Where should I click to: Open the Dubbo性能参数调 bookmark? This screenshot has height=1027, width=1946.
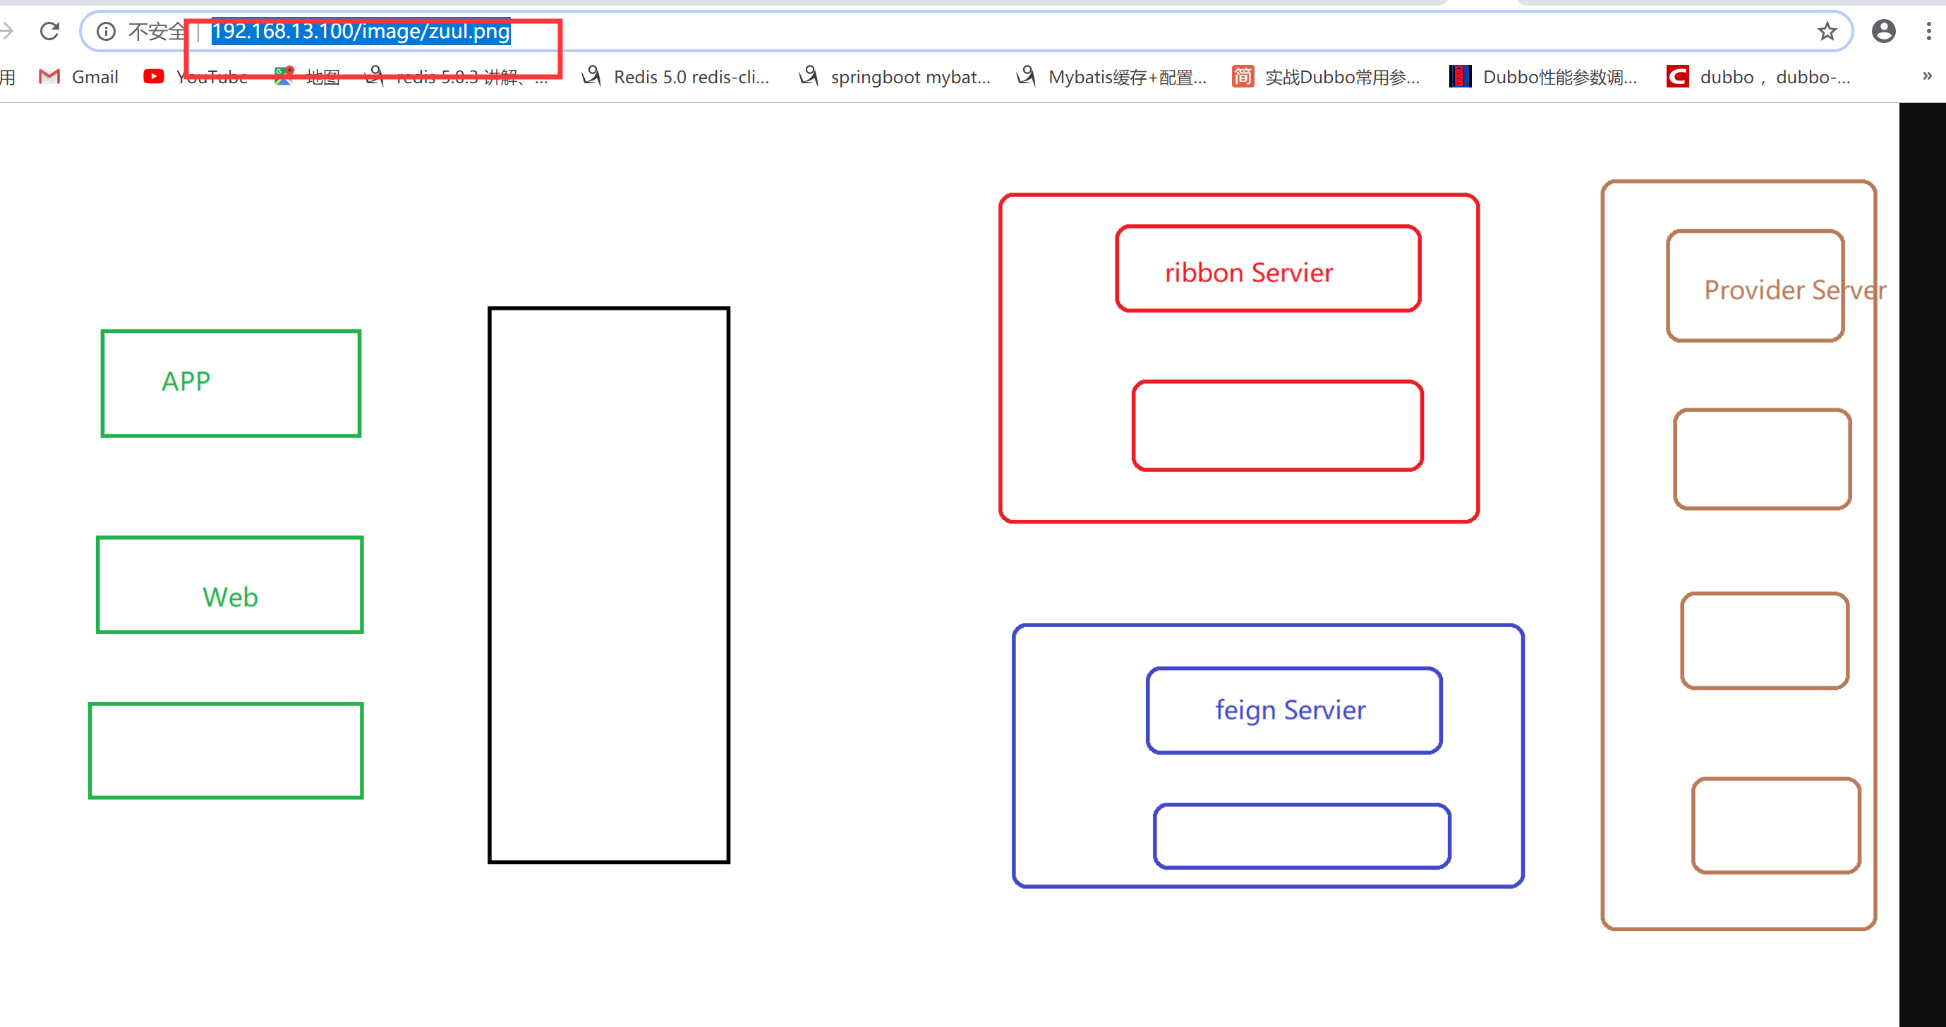click(1544, 77)
